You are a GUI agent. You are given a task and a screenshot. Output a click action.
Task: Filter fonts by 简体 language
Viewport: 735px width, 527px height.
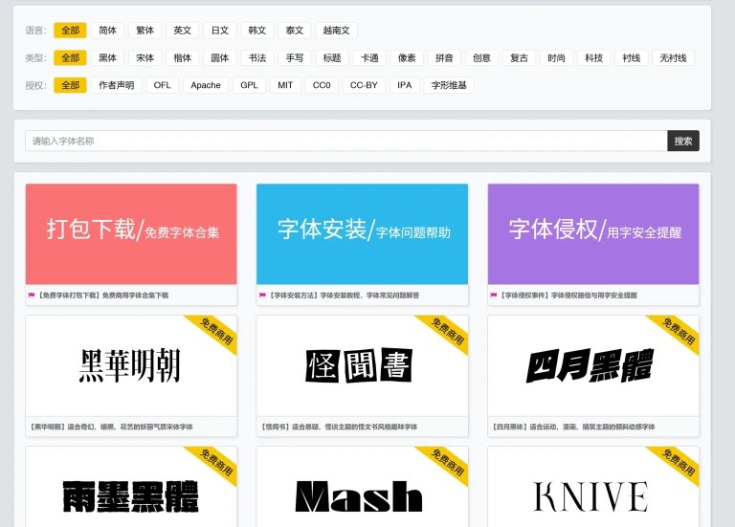coord(107,31)
